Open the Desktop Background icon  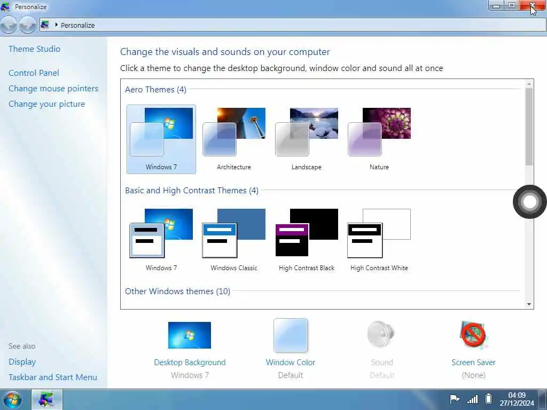190,335
